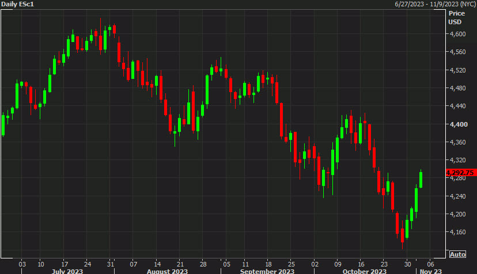477x274 pixels.
Task: Click the 23 date tick in October
Action: (384, 264)
